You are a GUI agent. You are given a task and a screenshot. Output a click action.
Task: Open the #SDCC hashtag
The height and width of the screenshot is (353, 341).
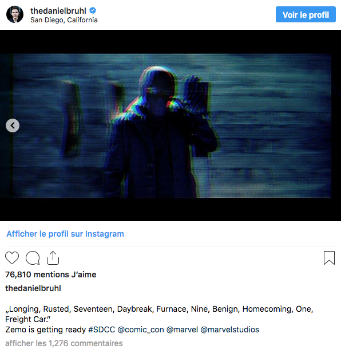click(102, 330)
